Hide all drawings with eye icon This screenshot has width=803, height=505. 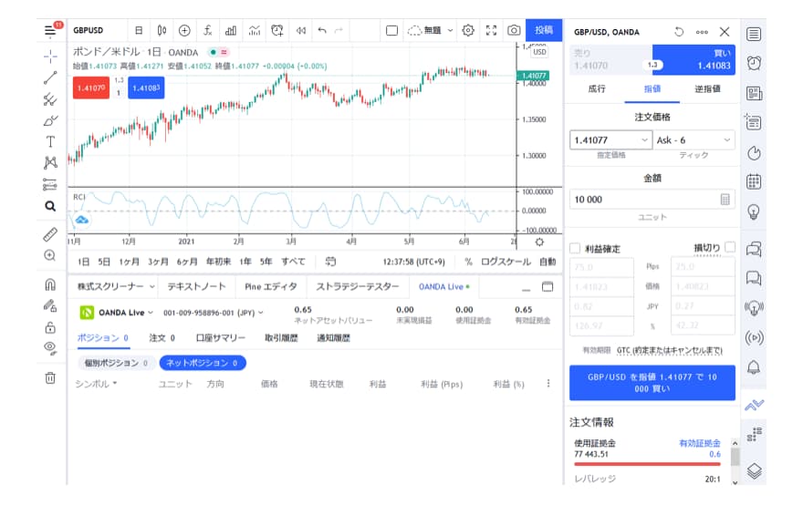(x=50, y=348)
